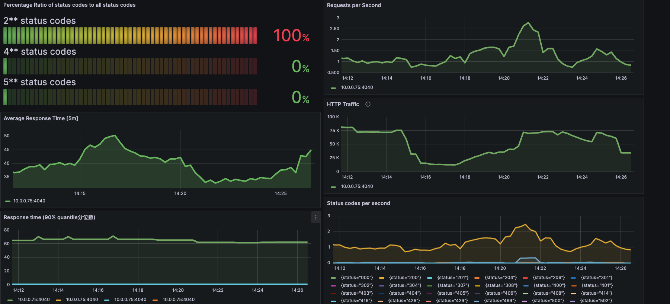Select the {status="408"} legend entry
This screenshot has width=670, height=304.
pyautogui.click(x=549, y=293)
